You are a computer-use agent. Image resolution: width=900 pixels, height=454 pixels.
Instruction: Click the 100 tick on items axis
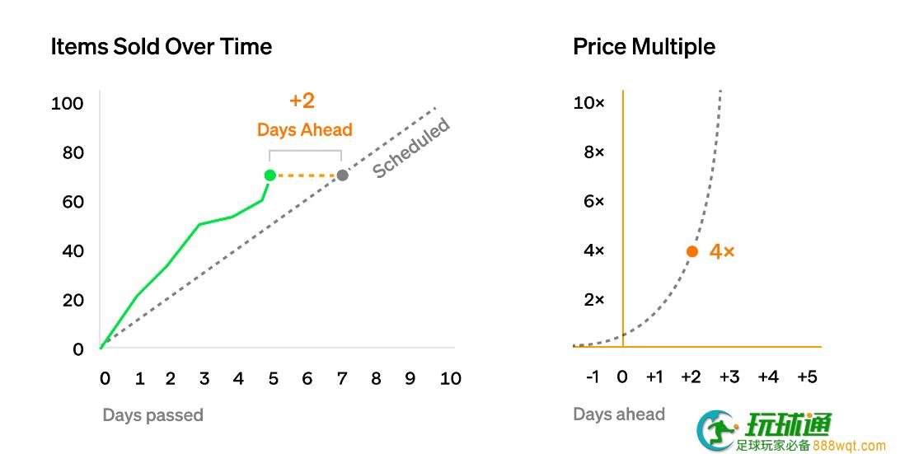click(67, 104)
